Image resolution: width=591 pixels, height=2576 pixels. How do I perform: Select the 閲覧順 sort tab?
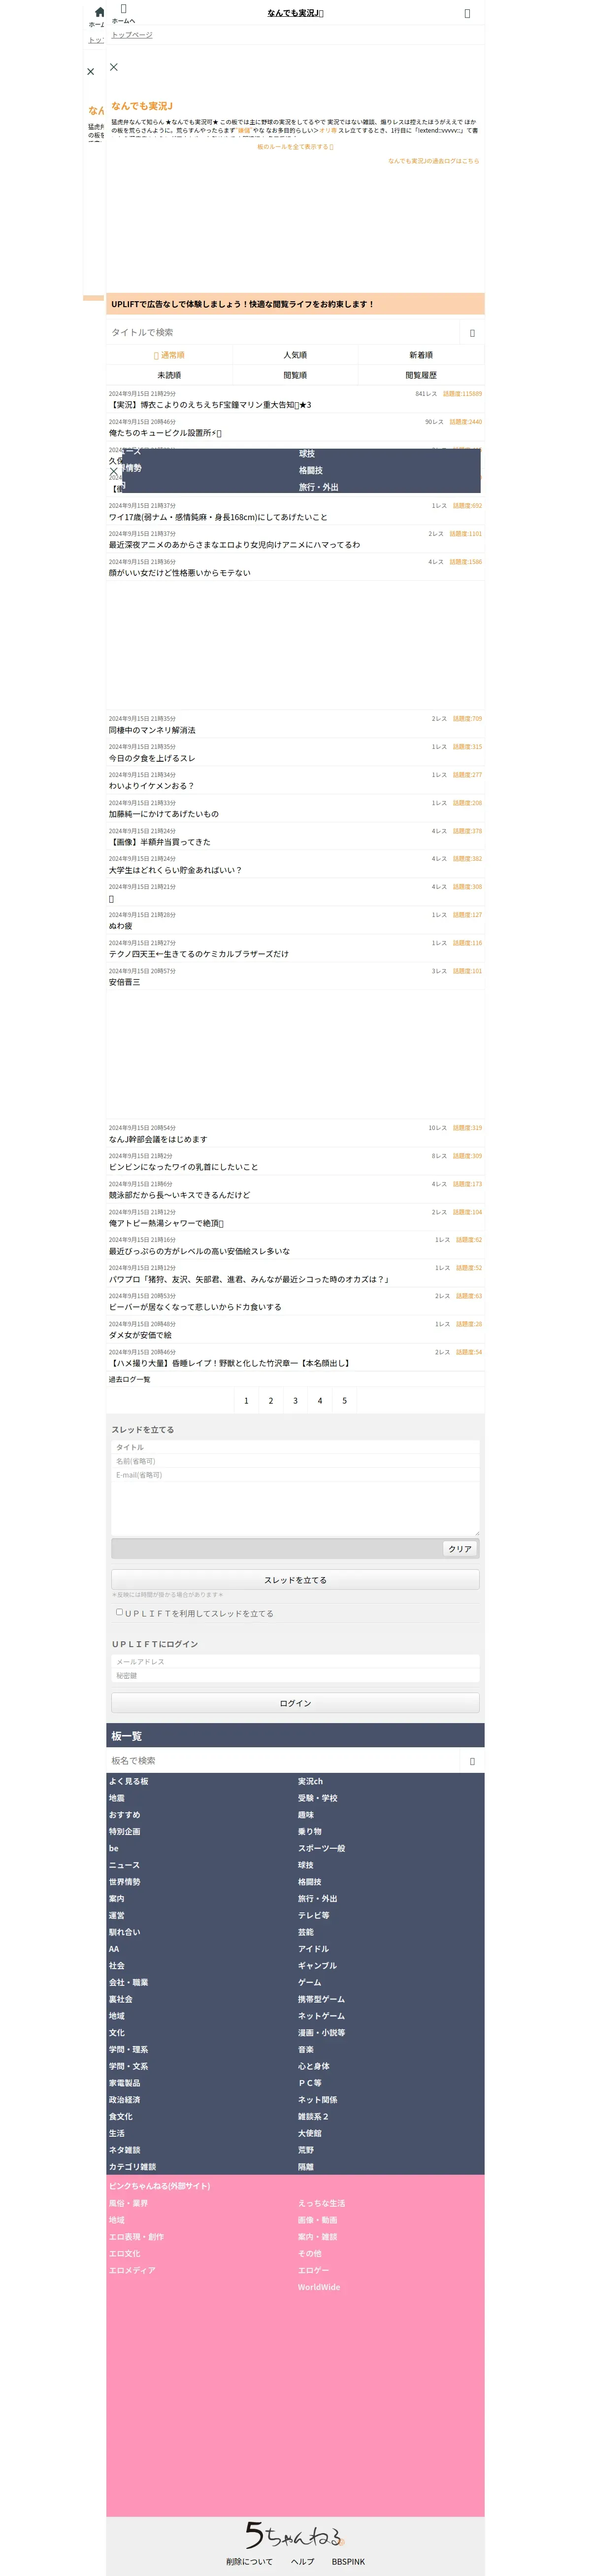[x=295, y=375]
